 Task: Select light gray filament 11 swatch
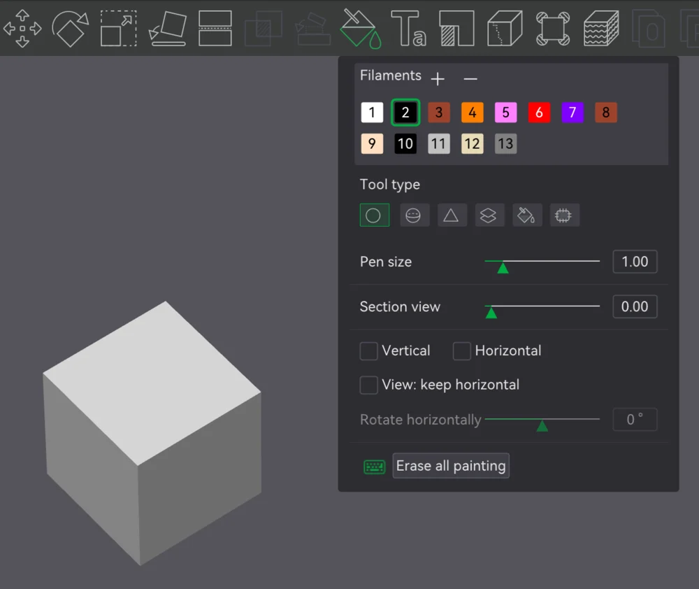coord(439,143)
